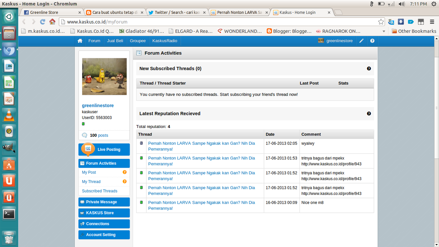Viewport: 439px width, 247px height.
Task: Open the My Thread link
Action: click(91, 182)
